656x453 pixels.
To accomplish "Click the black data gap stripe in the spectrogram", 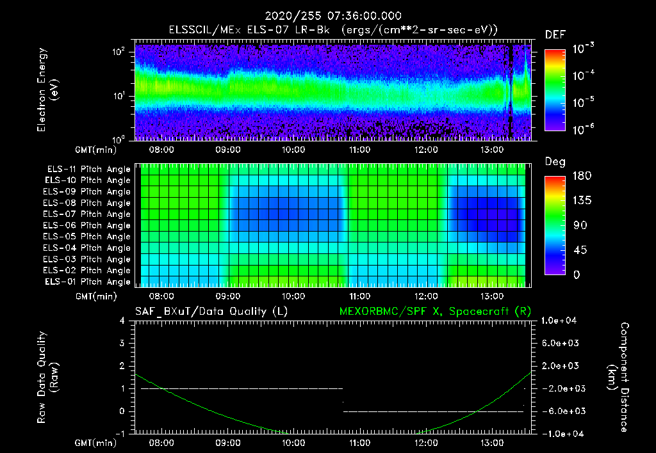I will 511,92.
